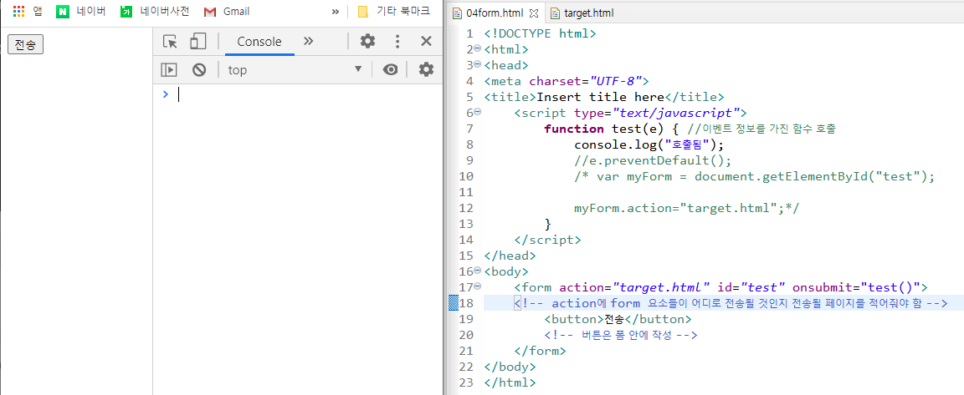Click the <button> tag on line 19

tap(574, 319)
